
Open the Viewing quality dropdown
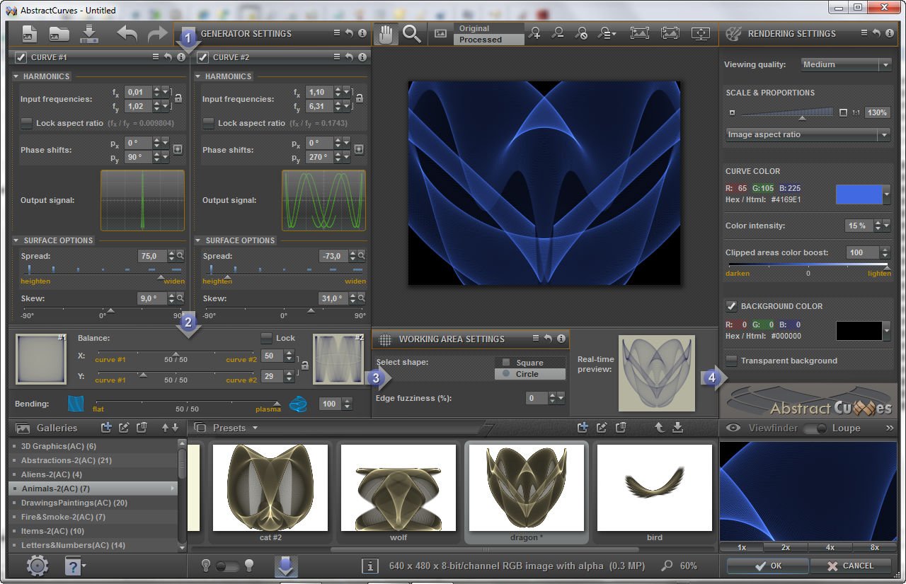846,64
